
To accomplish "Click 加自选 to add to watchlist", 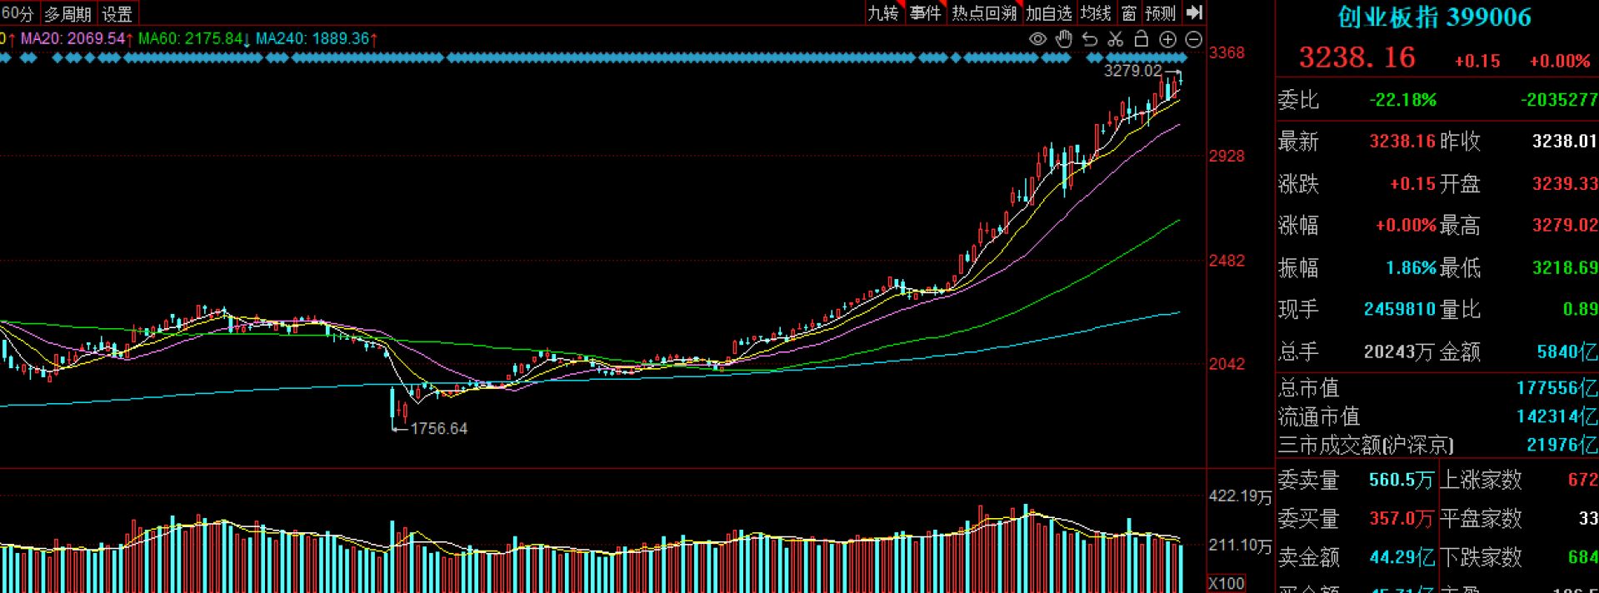I will click(x=1048, y=13).
